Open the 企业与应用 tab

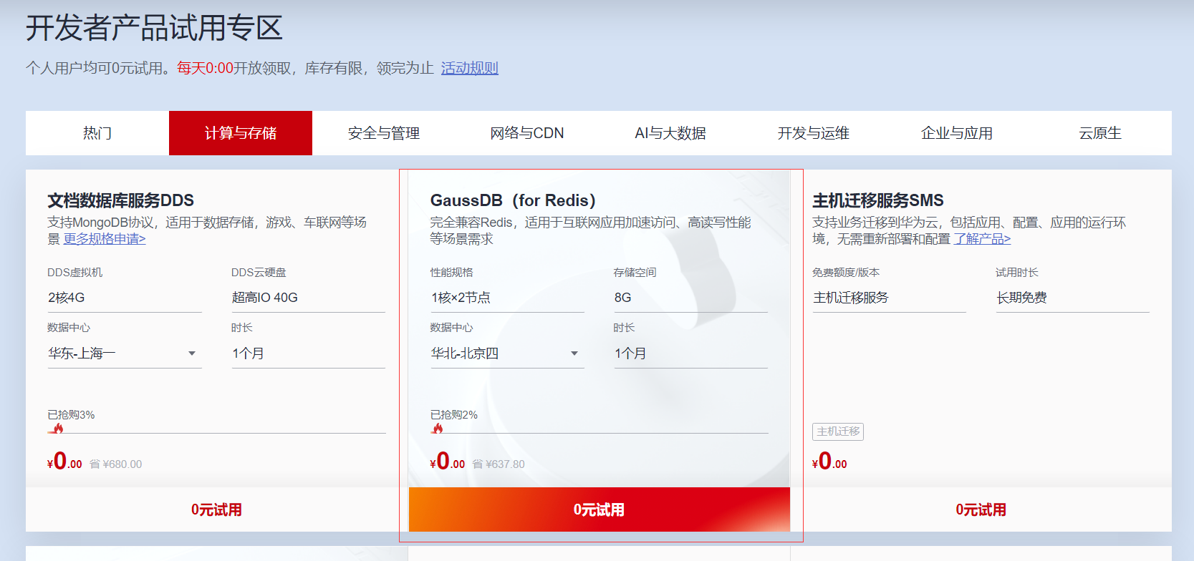(x=957, y=133)
